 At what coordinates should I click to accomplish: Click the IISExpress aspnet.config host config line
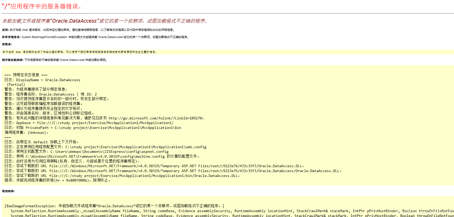(x=86, y=152)
